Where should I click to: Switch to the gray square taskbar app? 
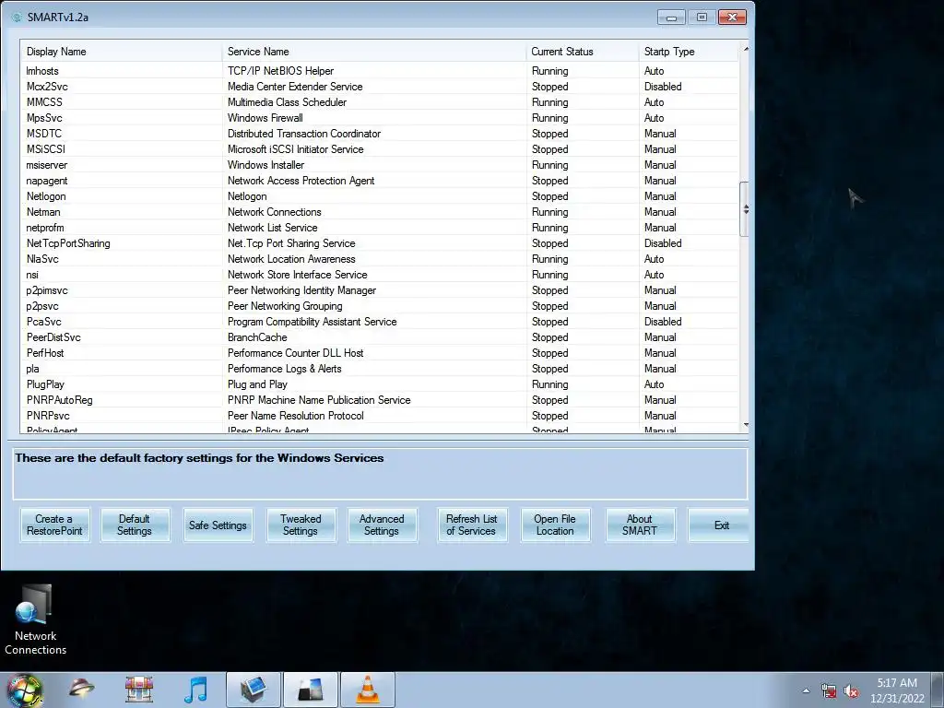[311, 690]
